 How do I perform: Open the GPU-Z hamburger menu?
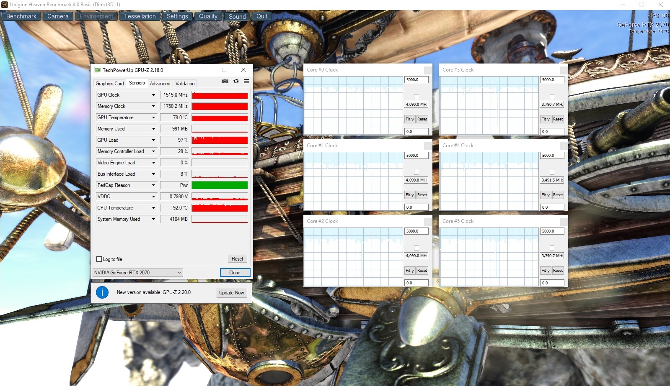pos(246,81)
